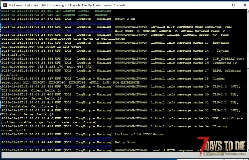Screen dimensions: 249x160
Task: Click the "message cache 28 (Cipher" line
Action: tap(113, 79)
